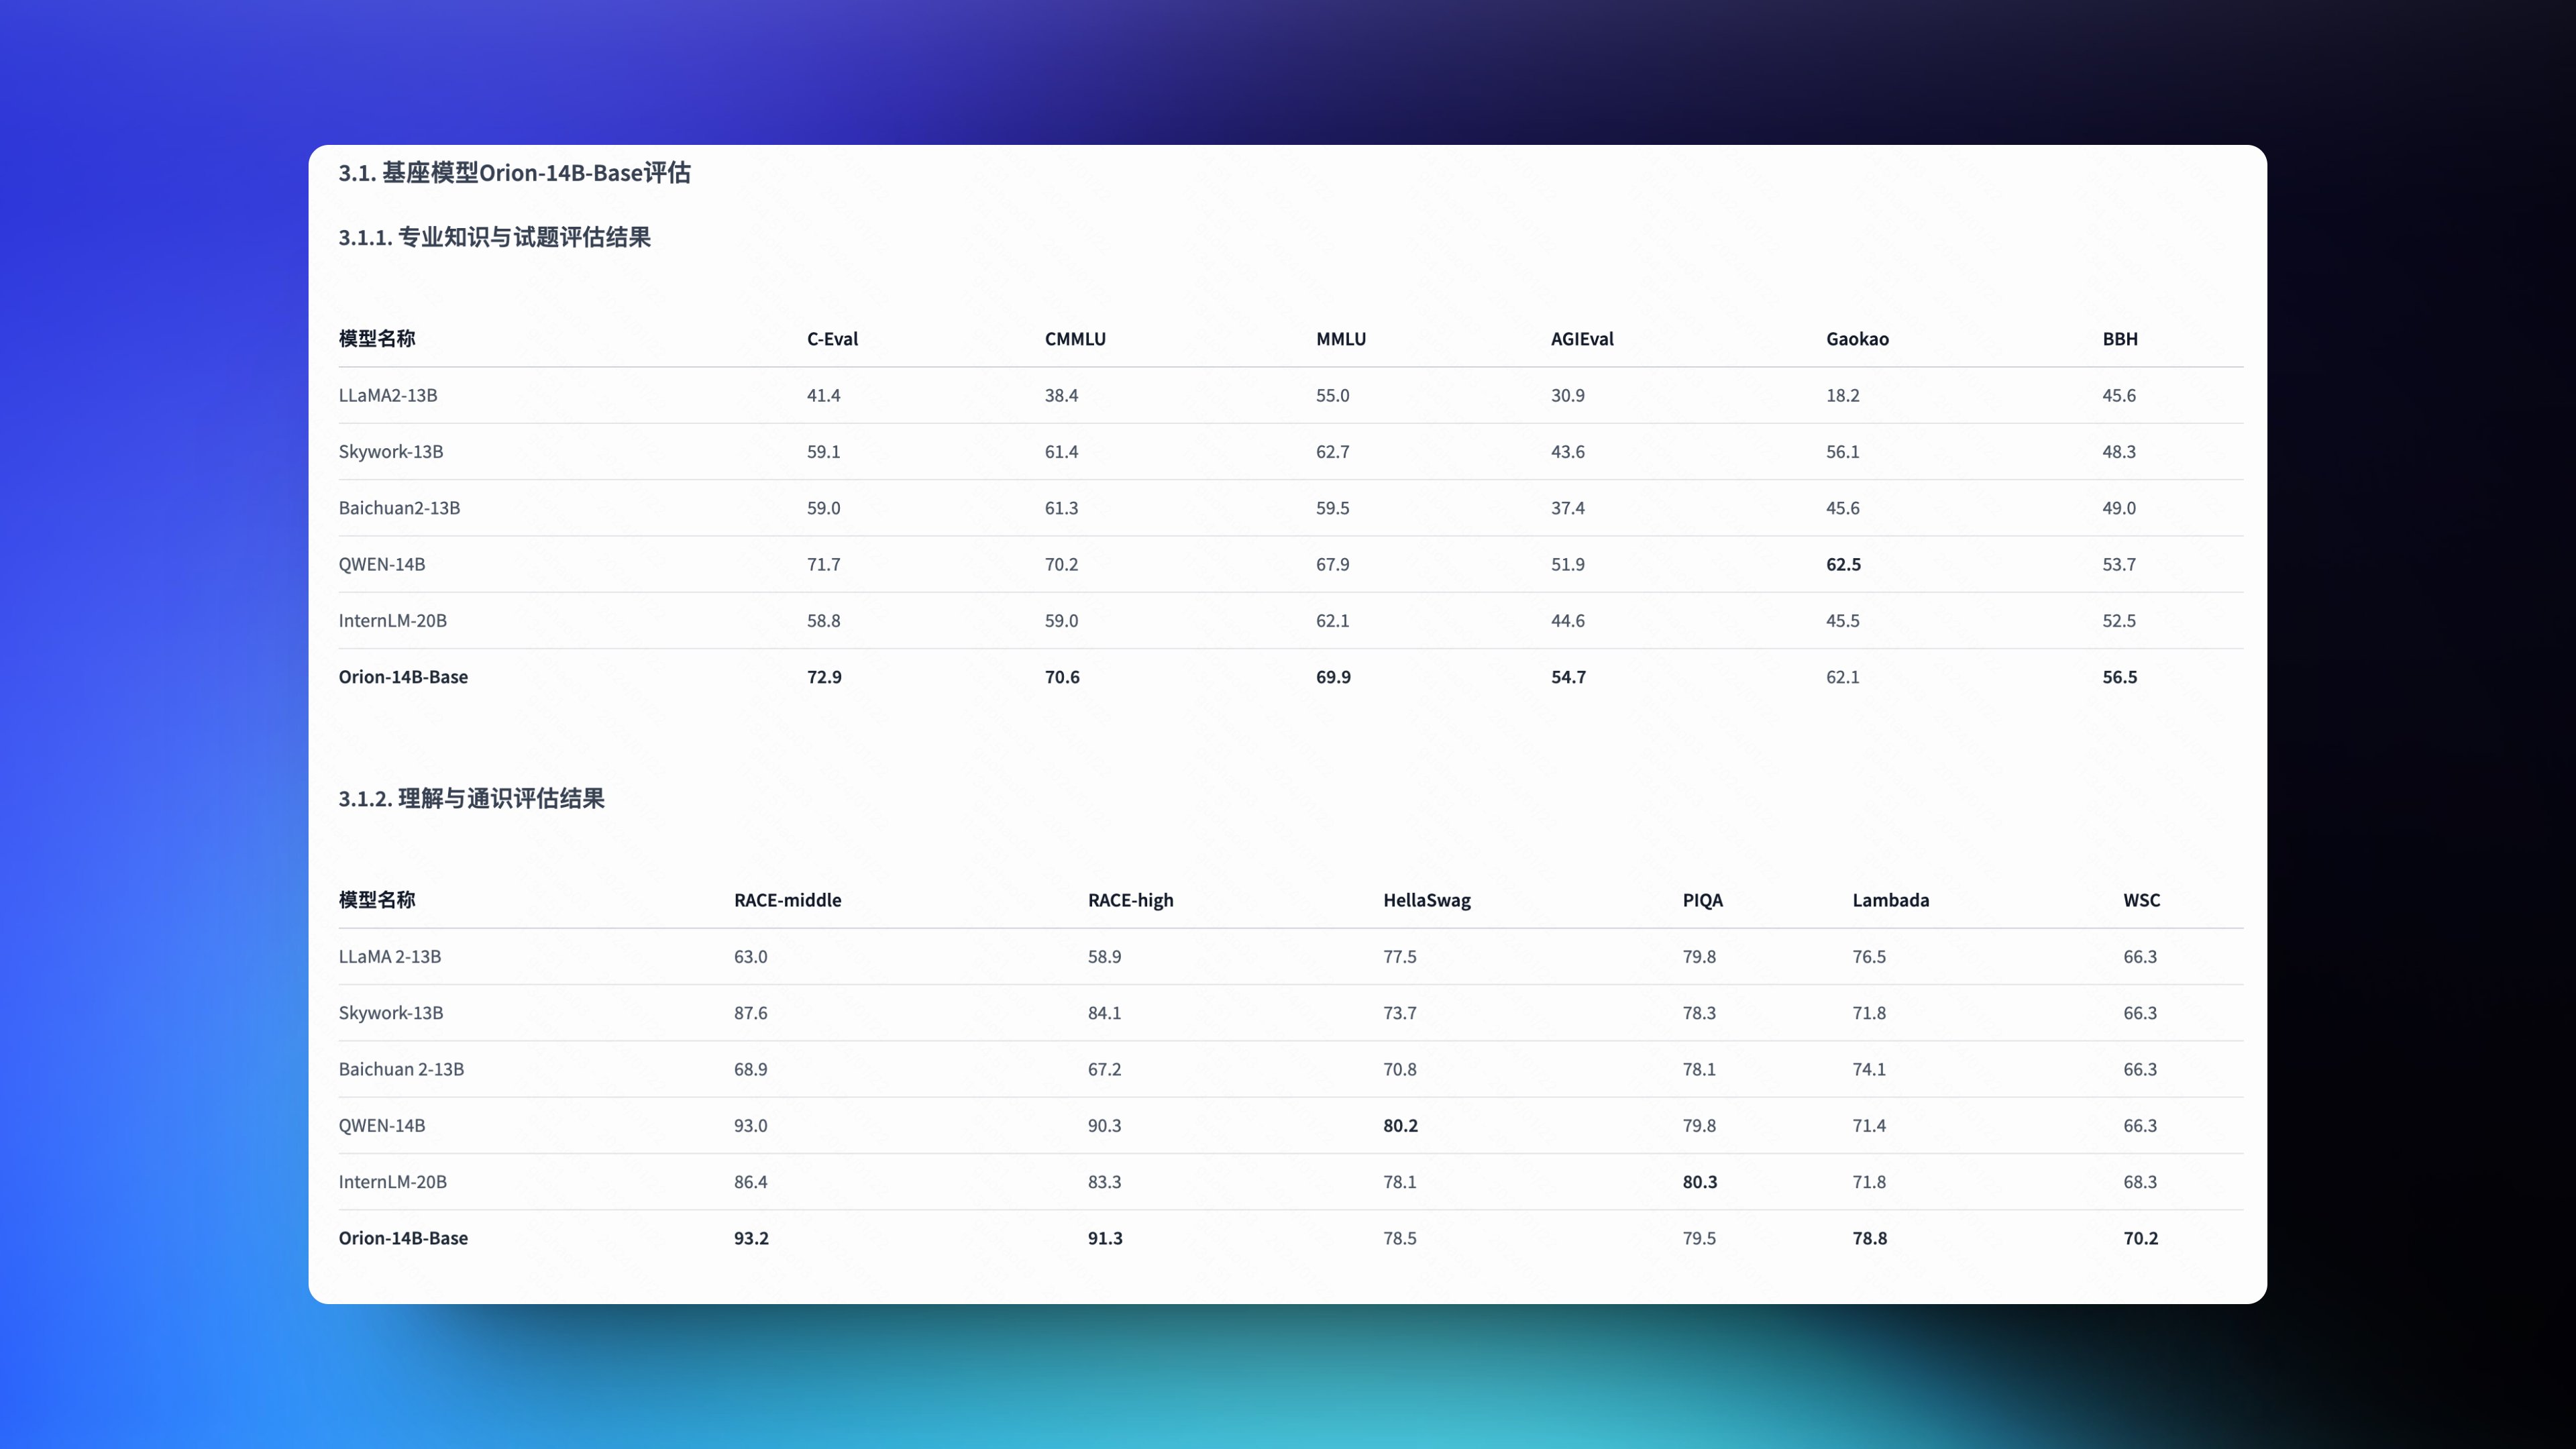Click the Skywork-13B CMMLU score 61.4
Screen dimensions: 2576x1449
[1061, 452]
